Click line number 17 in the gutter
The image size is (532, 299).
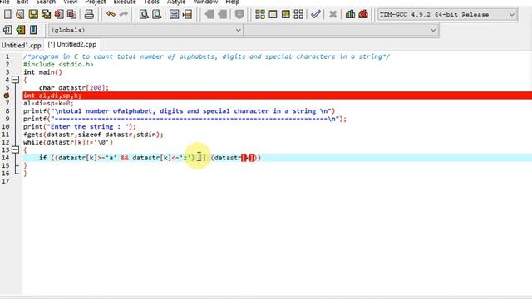(x=6, y=181)
